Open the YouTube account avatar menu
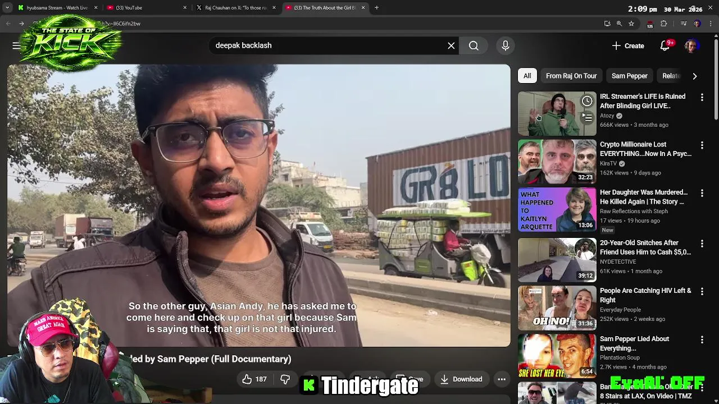 tap(691, 45)
